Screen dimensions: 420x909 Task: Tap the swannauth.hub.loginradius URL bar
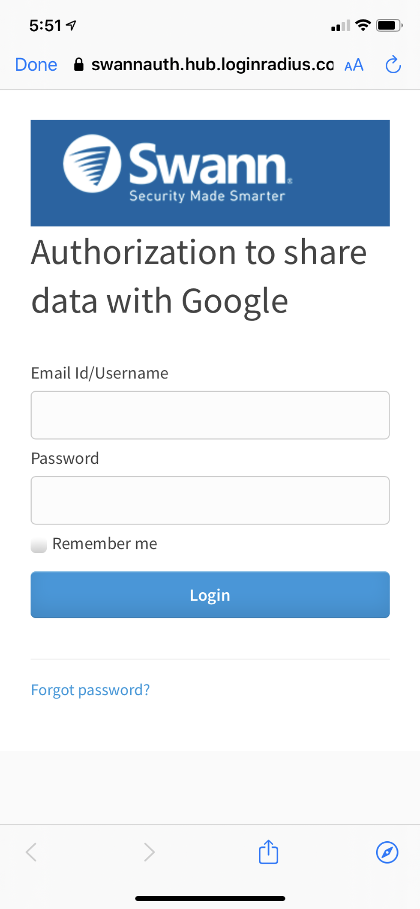(x=213, y=64)
